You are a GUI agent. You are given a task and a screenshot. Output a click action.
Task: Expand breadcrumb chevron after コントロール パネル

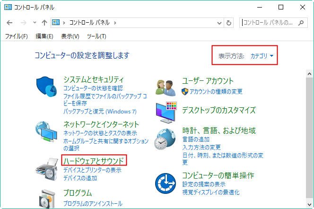115,23
